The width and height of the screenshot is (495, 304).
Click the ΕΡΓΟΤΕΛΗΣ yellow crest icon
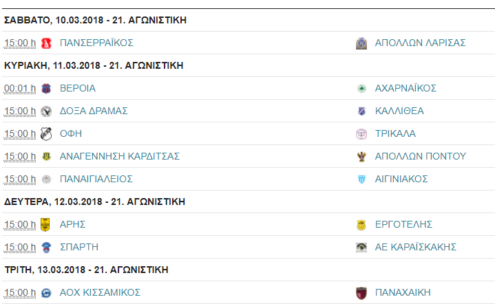click(x=361, y=225)
